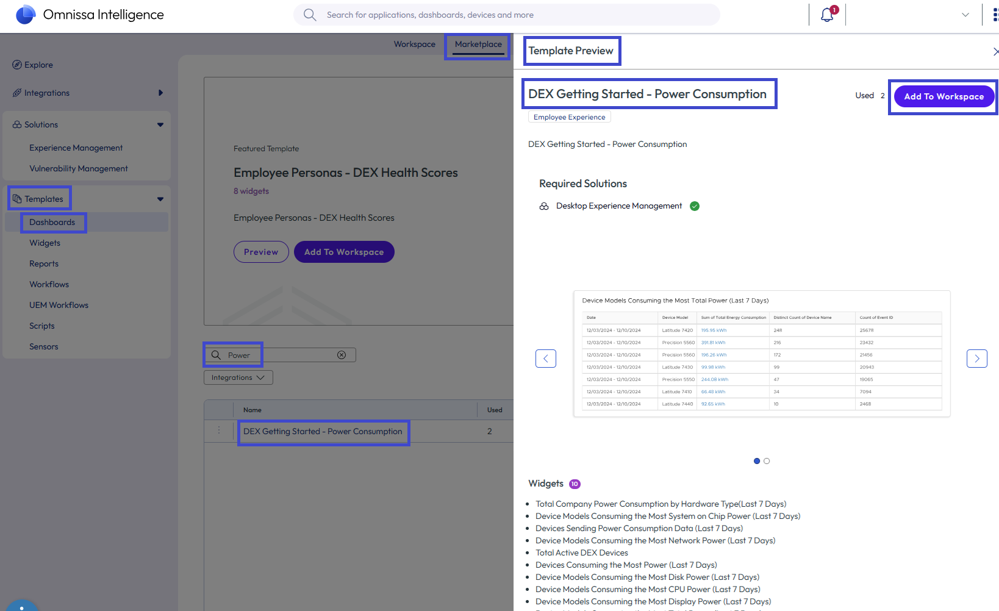Image resolution: width=999 pixels, height=611 pixels.
Task: Click the Templates copy icon in sidebar
Action: (x=17, y=199)
